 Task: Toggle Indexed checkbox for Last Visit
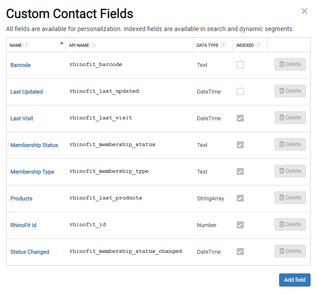click(x=240, y=118)
